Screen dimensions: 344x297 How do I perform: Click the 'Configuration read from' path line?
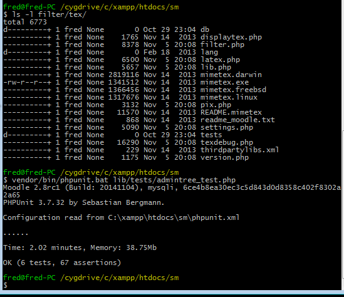tap(121, 217)
